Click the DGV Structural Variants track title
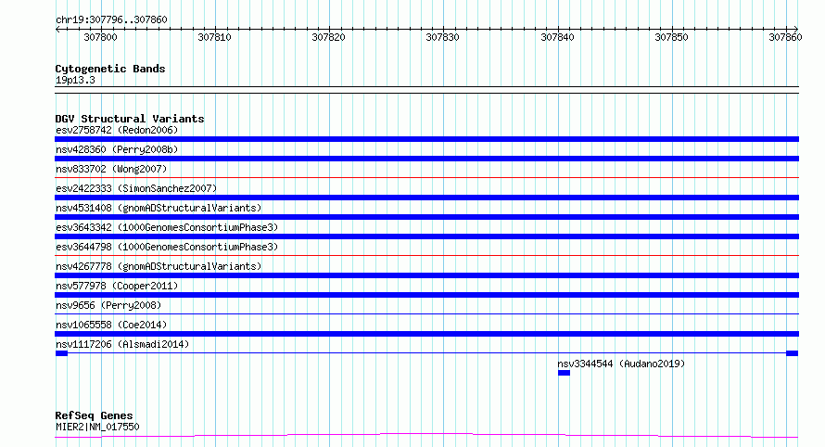Image resolution: width=825 pixels, height=447 pixels. tap(130, 119)
